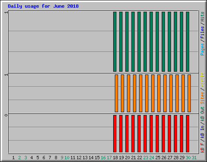The image size is (207, 162).
Task: Click day label 6 on the x-axis
Action: pyautogui.click(x=44, y=158)
